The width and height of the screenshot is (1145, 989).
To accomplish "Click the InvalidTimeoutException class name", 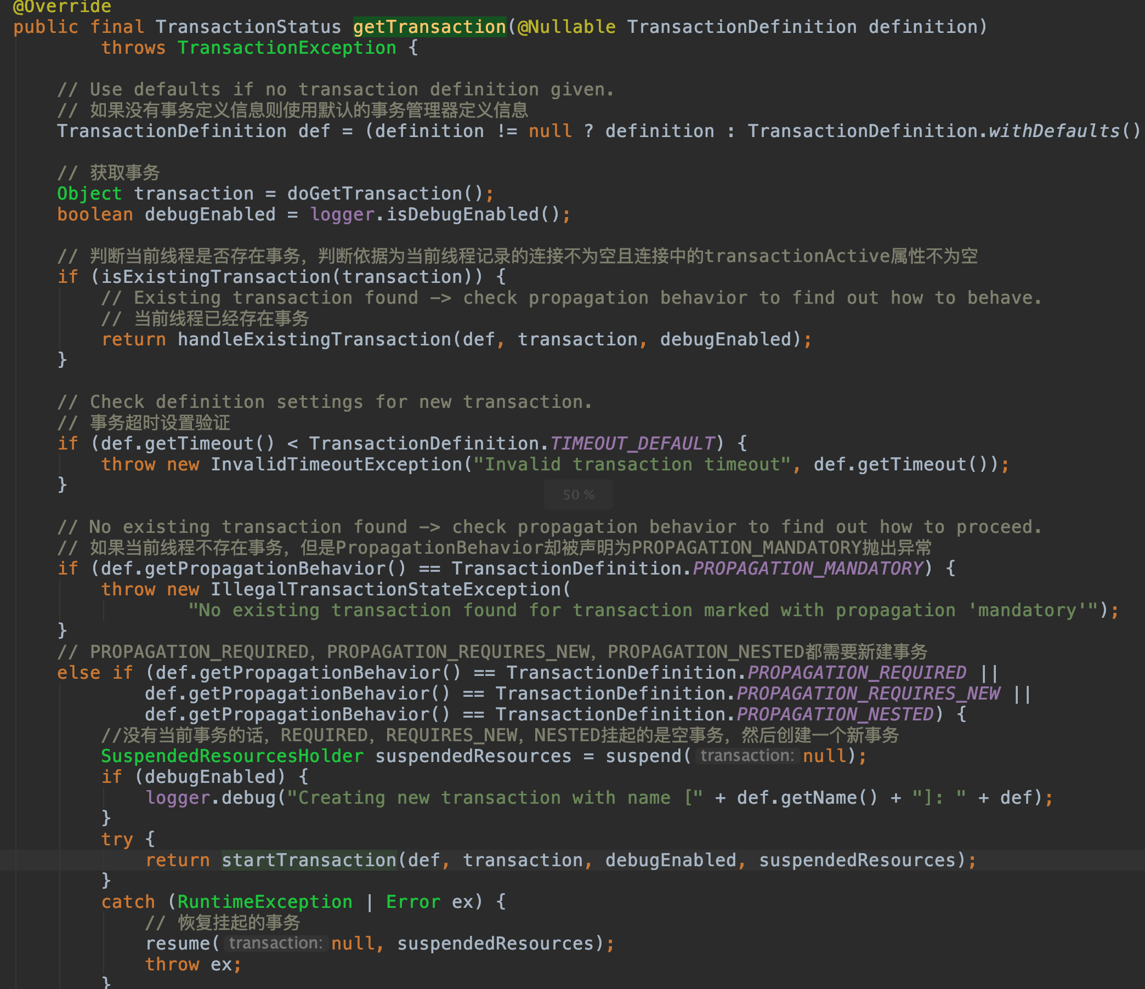I will coord(336,464).
